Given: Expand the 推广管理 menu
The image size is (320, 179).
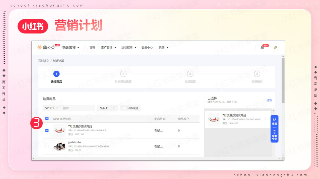Looking at the screenshot, I should click(109, 47).
